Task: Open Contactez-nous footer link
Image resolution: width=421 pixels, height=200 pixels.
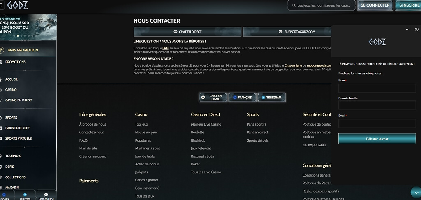Action: 92,132
